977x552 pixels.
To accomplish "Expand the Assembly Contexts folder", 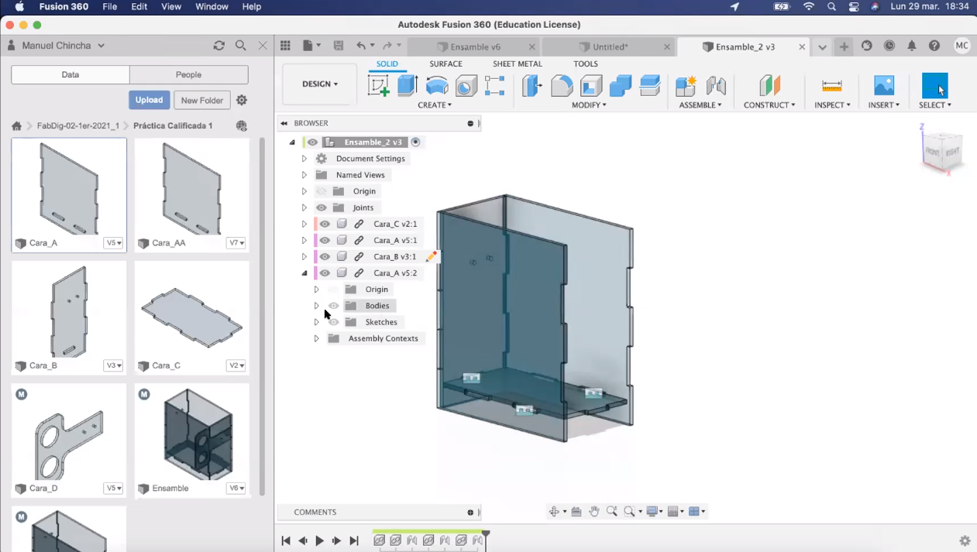I will [x=317, y=338].
